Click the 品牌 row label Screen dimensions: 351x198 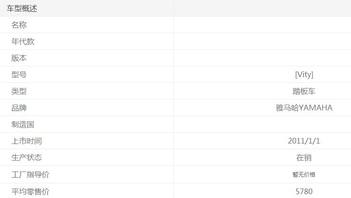tap(19, 108)
